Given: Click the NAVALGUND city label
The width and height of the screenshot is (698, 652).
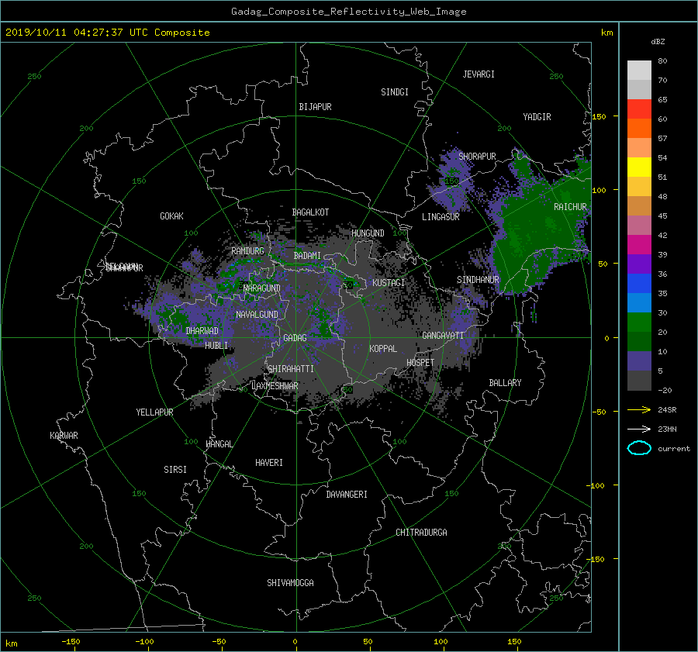Looking at the screenshot, I should [x=257, y=315].
